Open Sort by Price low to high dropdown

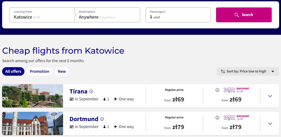248,71
